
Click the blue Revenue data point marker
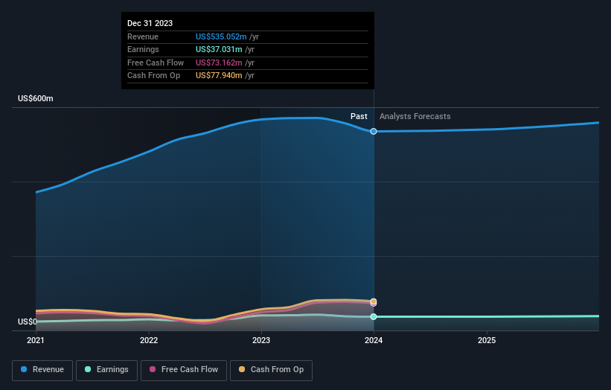[x=374, y=131]
